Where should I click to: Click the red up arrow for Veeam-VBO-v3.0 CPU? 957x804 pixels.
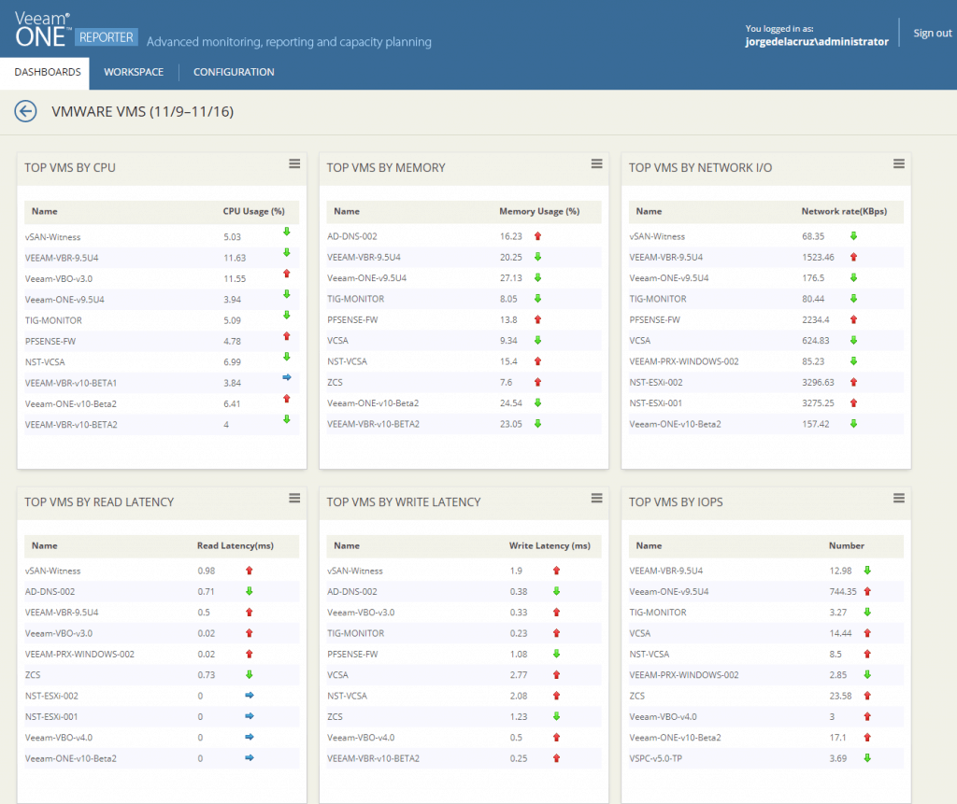point(286,274)
